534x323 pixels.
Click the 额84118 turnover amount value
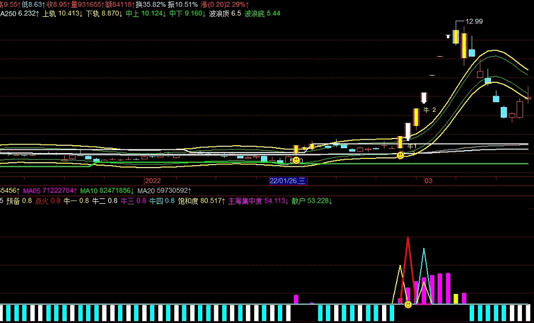(119, 4)
